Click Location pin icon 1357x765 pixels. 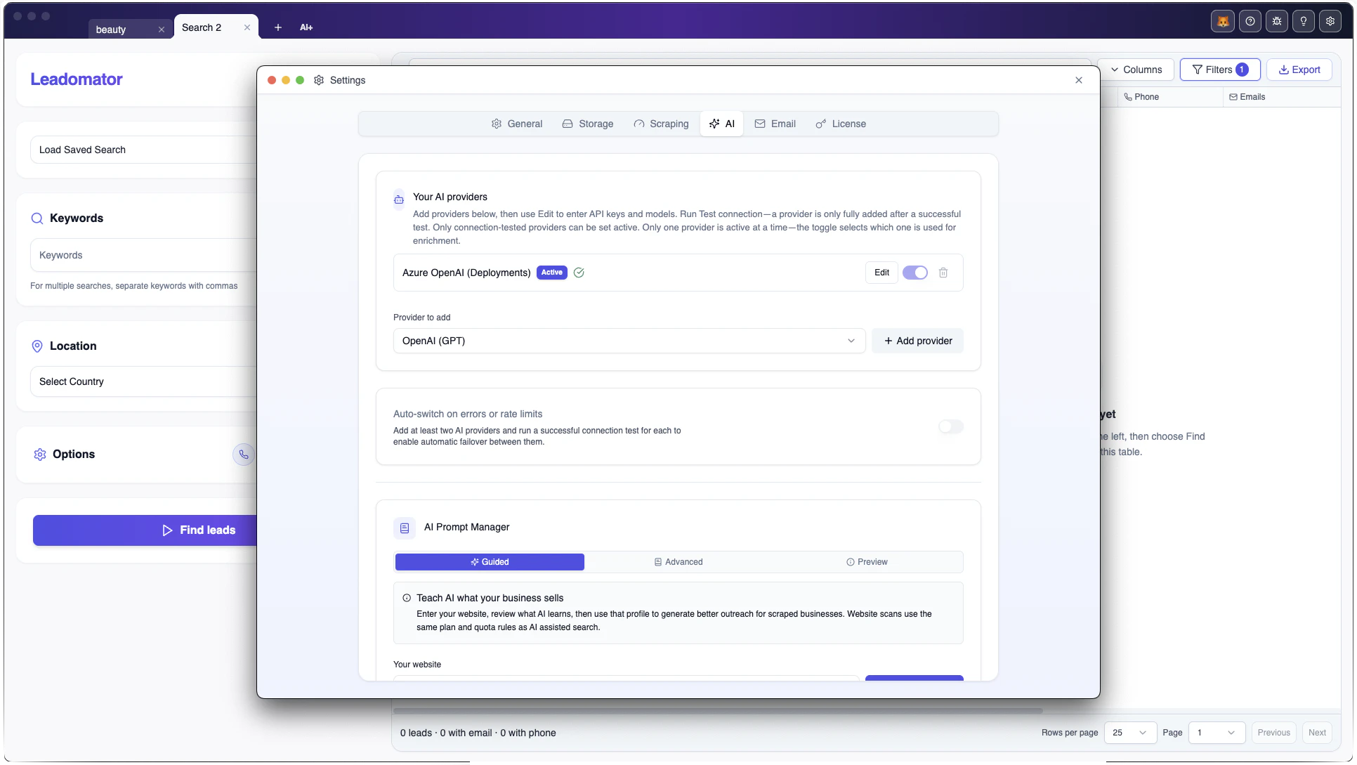pyautogui.click(x=37, y=346)
